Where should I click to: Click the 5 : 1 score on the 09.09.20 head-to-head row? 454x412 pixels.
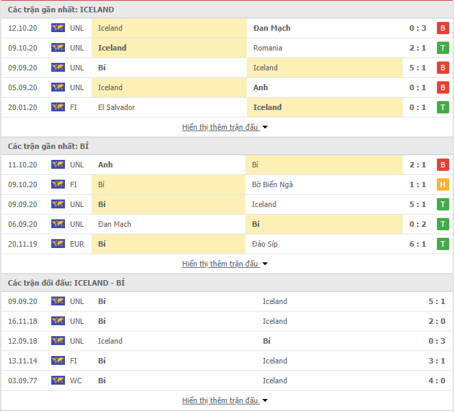(437, 301)
